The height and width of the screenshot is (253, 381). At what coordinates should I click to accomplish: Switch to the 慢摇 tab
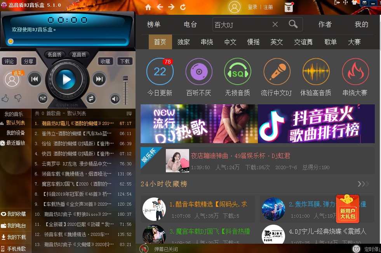253,42
